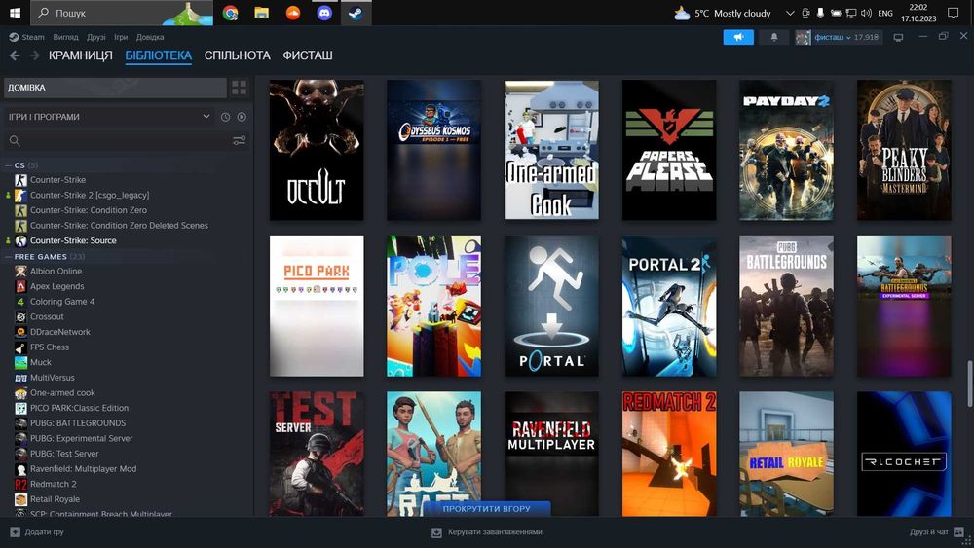Click the library search magnifier icon

tap(15, 141)
